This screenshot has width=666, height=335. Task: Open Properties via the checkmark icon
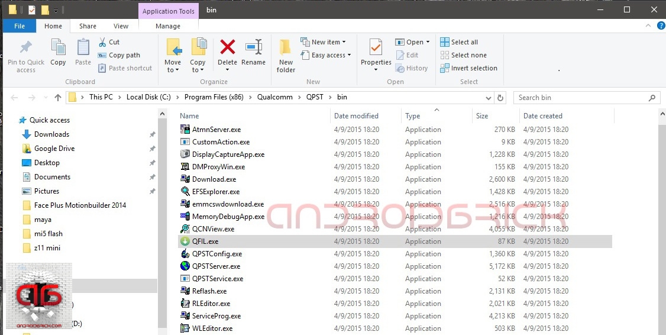pyautogui.click(x=376, y=47)
